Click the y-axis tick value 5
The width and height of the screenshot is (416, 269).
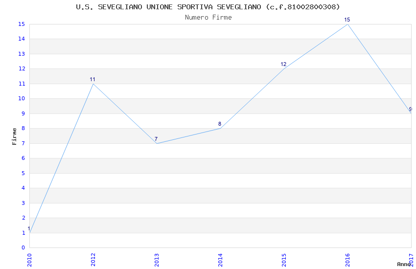click(23, 173)
